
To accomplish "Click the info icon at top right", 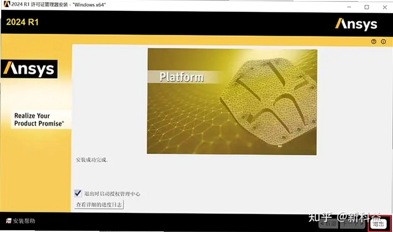I will click(x=383, y=42).
